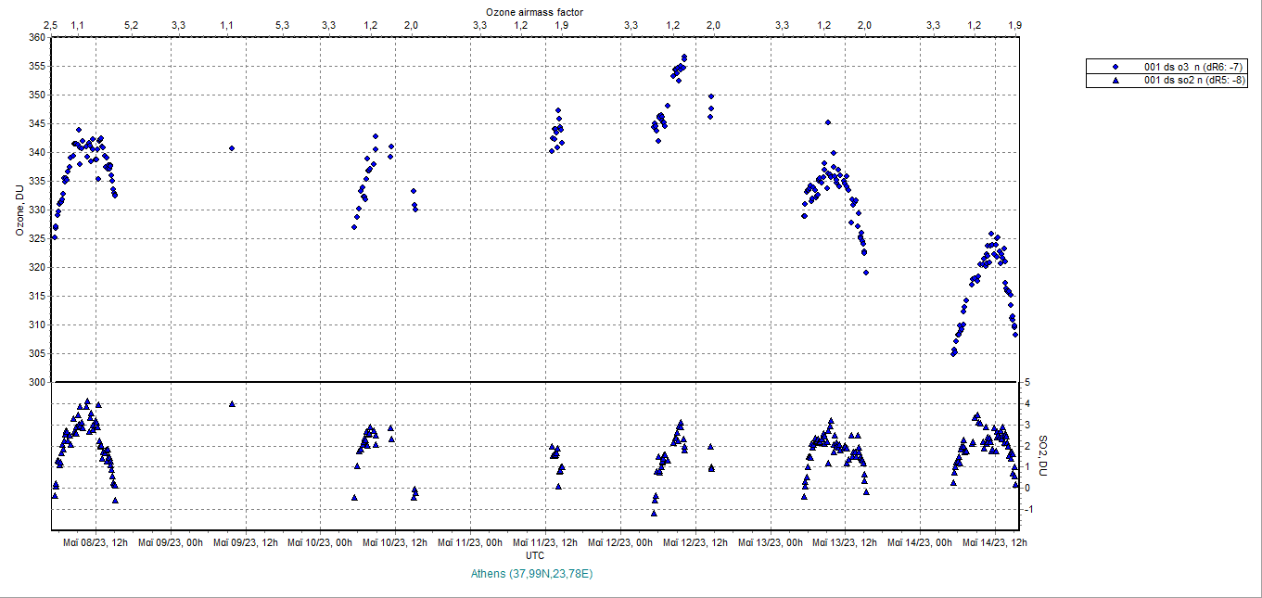This screenshot has height=598, width=1262.
Task: Click the 'UTC' x-axis title
Action: (x=535, y=554)
